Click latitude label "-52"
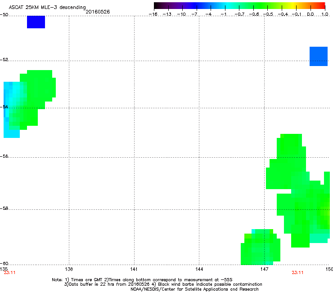 [x=4, y=60]
